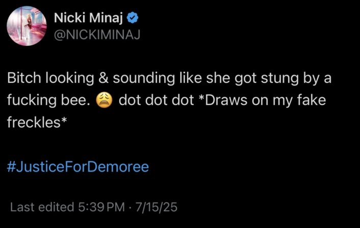Click the phrase dot dot dot

tap(157, 100)
